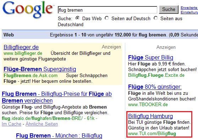Open 'Flüge Super Billig' sidebar ad
The height and width of the screenshot is (139, 198).
151,58
